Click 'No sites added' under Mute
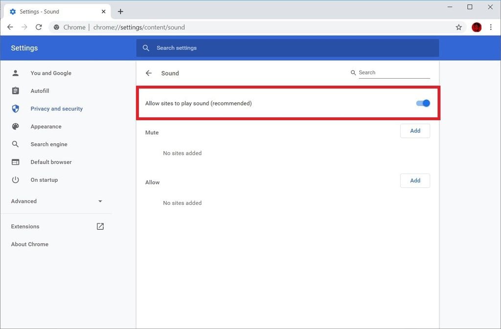501x329 pixels. pyautogui.click(x=182, y=153)
